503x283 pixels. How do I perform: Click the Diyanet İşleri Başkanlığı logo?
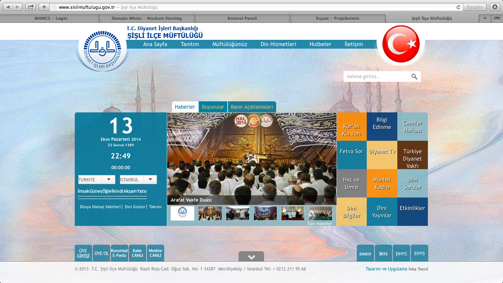click(102, 50)
